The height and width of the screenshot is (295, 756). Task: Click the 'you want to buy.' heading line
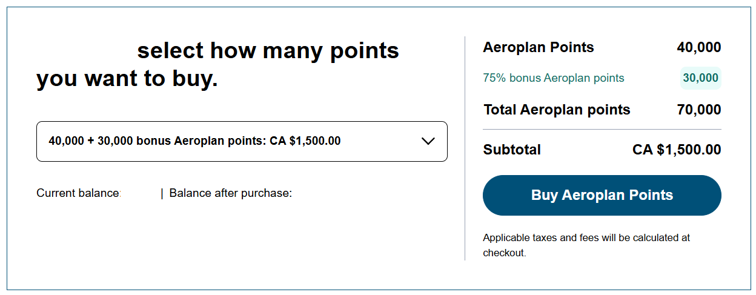tap(127, 79)
